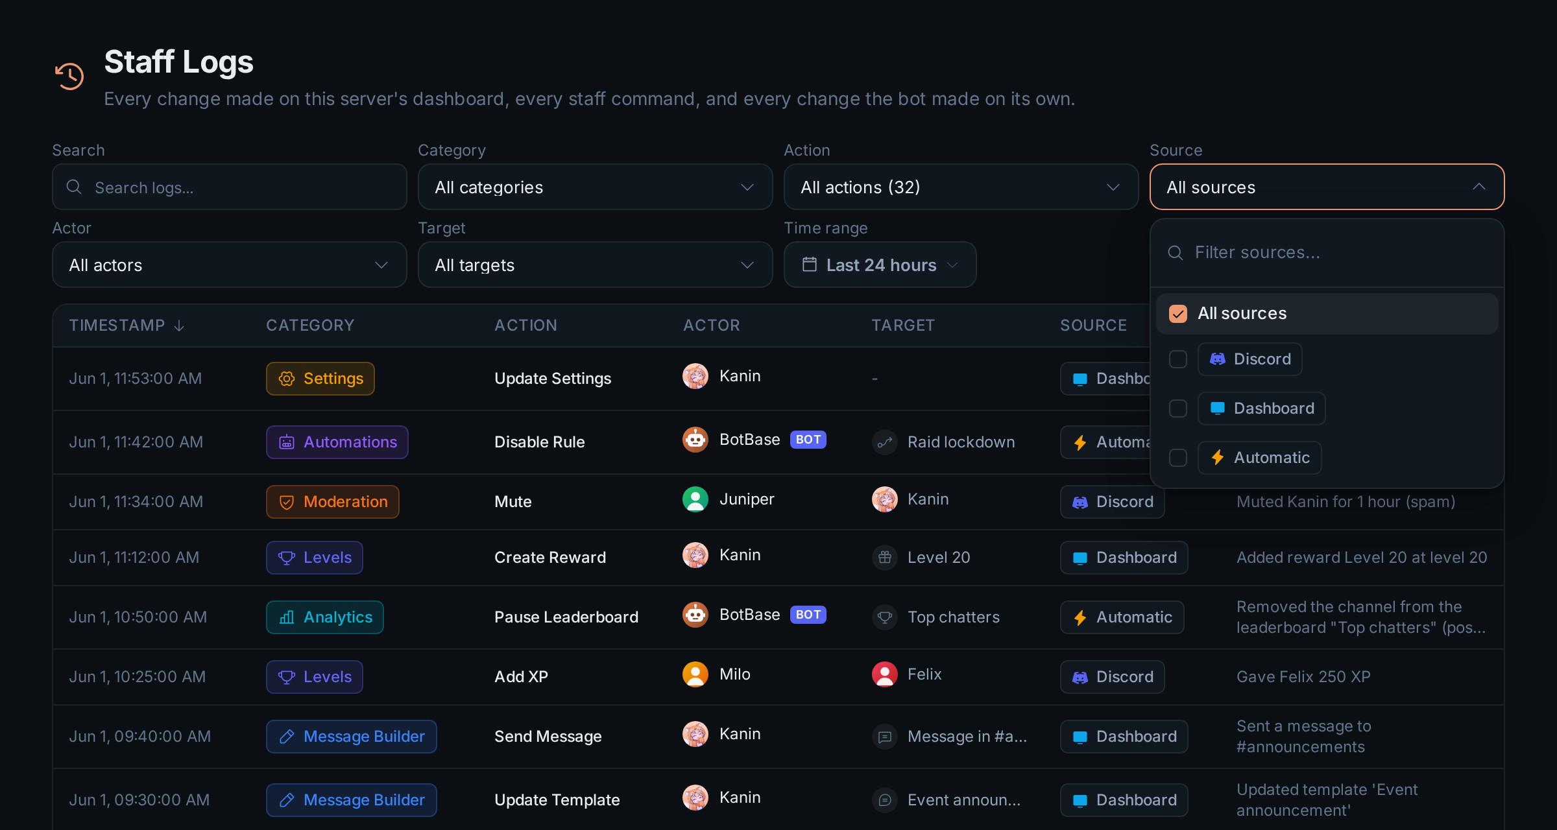Click the TIMESTAMP column header
The height and width of the screenshot is (830, 1557).
127,326
